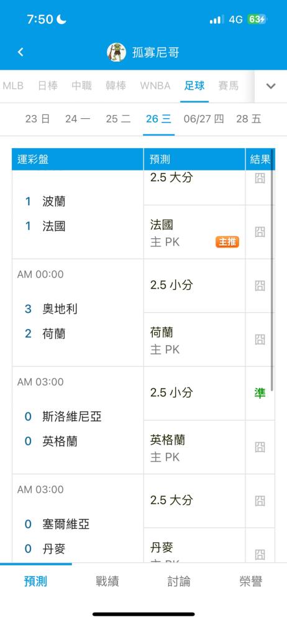This screenshot has height=622, width=287.
Task: Choose date 06/27 四
Action: [x=204, y=119]
